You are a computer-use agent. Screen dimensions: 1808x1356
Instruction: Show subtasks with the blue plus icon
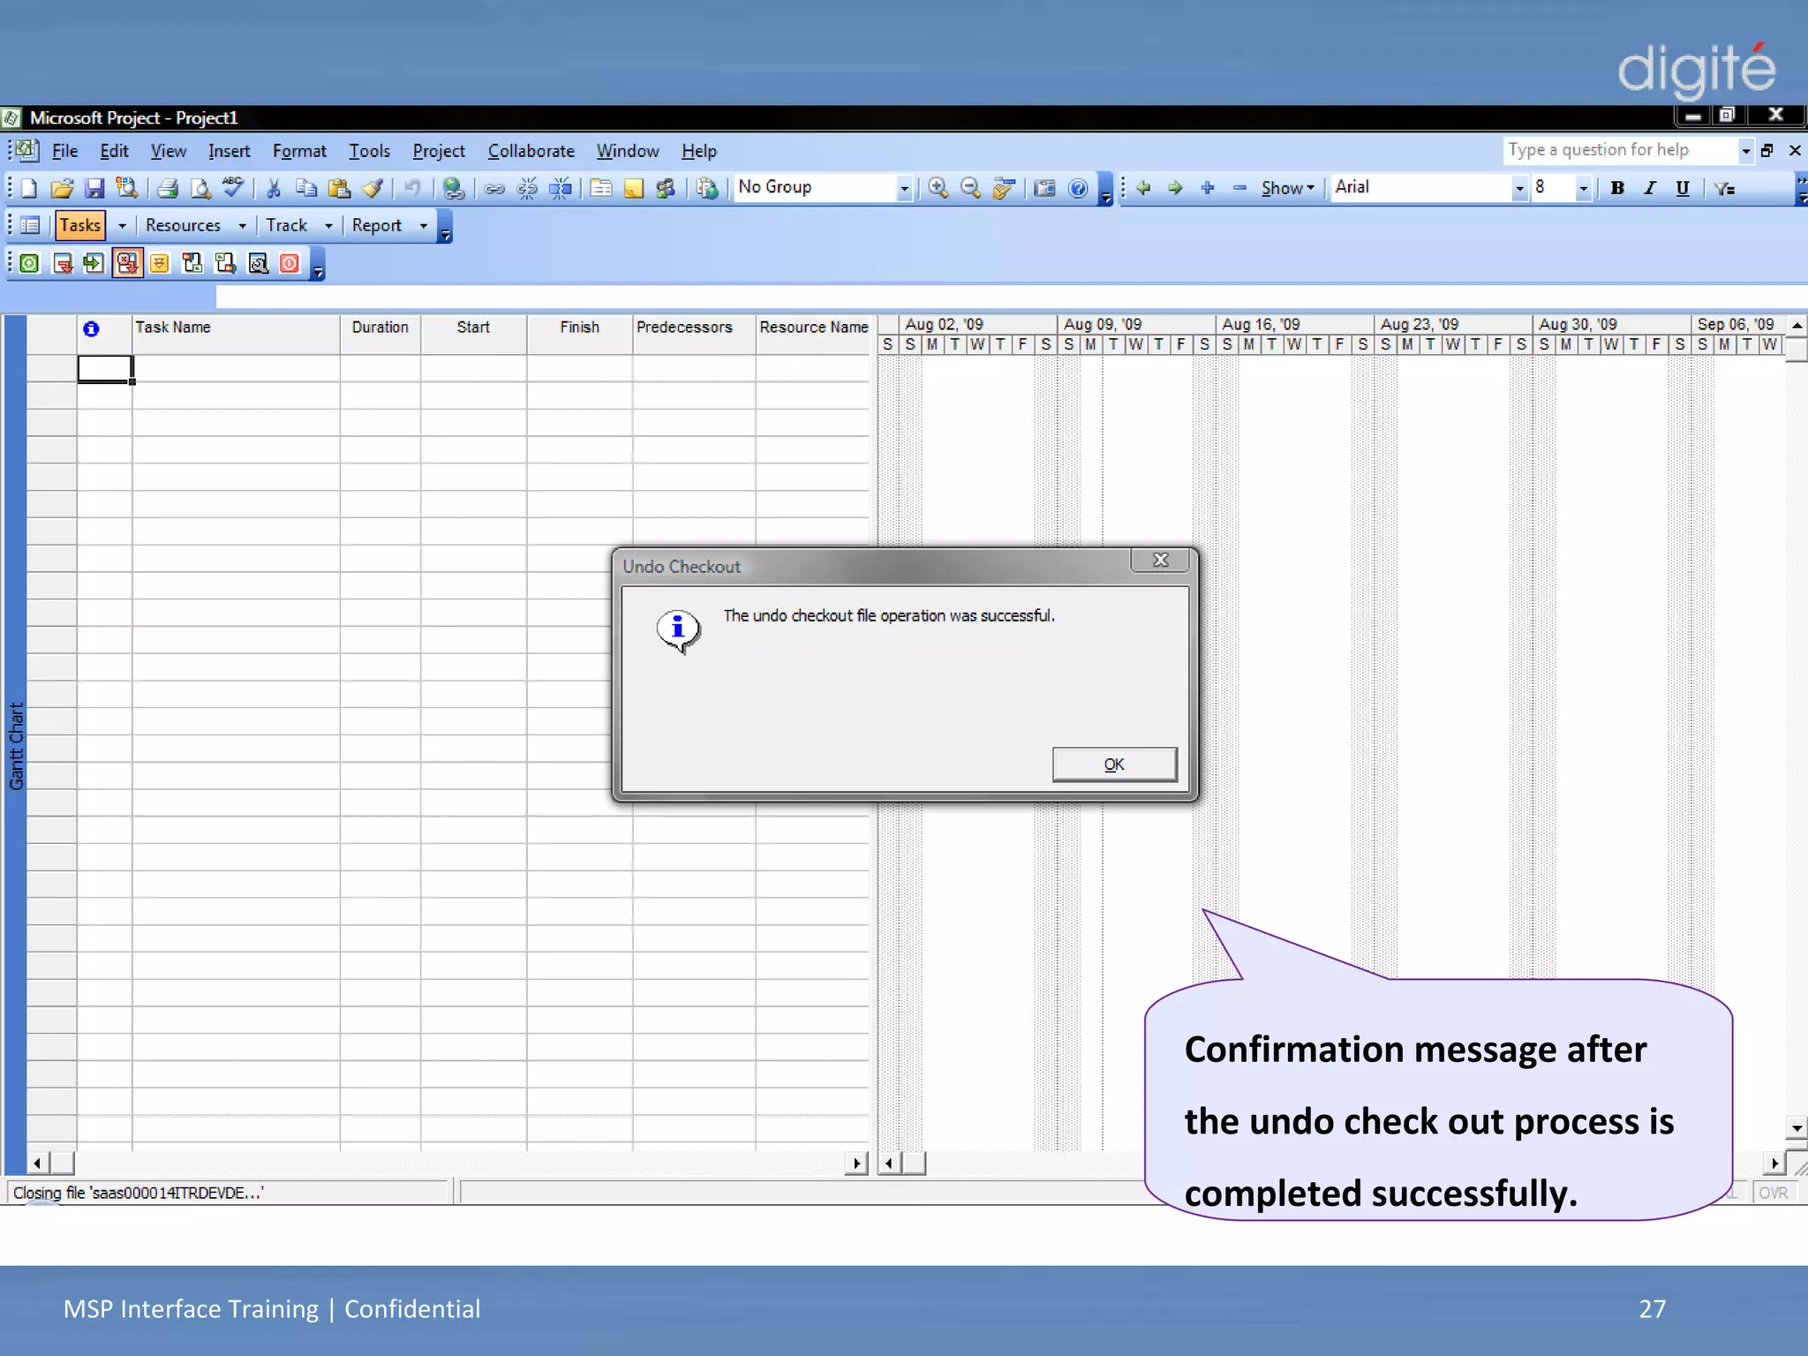click(x=1208, y=188)
